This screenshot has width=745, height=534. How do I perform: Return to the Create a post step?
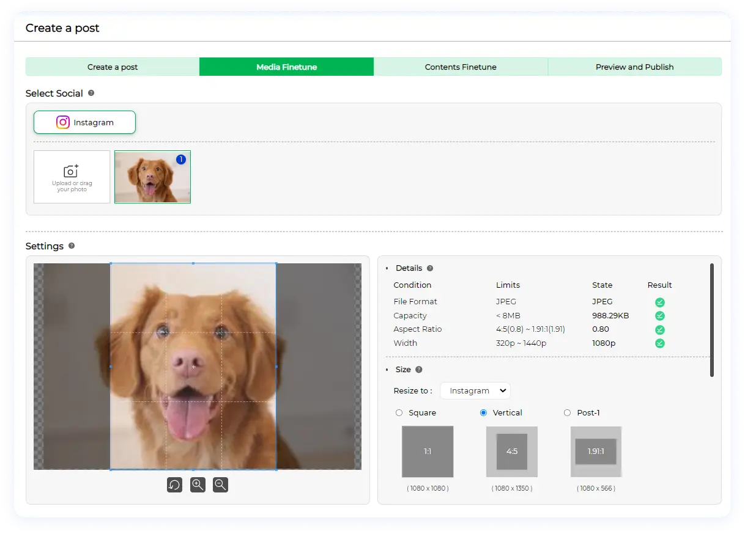click(x=113, y=67)
